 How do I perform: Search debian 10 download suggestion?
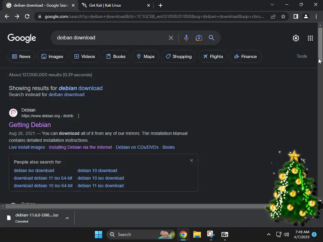[x=97, y=170]
